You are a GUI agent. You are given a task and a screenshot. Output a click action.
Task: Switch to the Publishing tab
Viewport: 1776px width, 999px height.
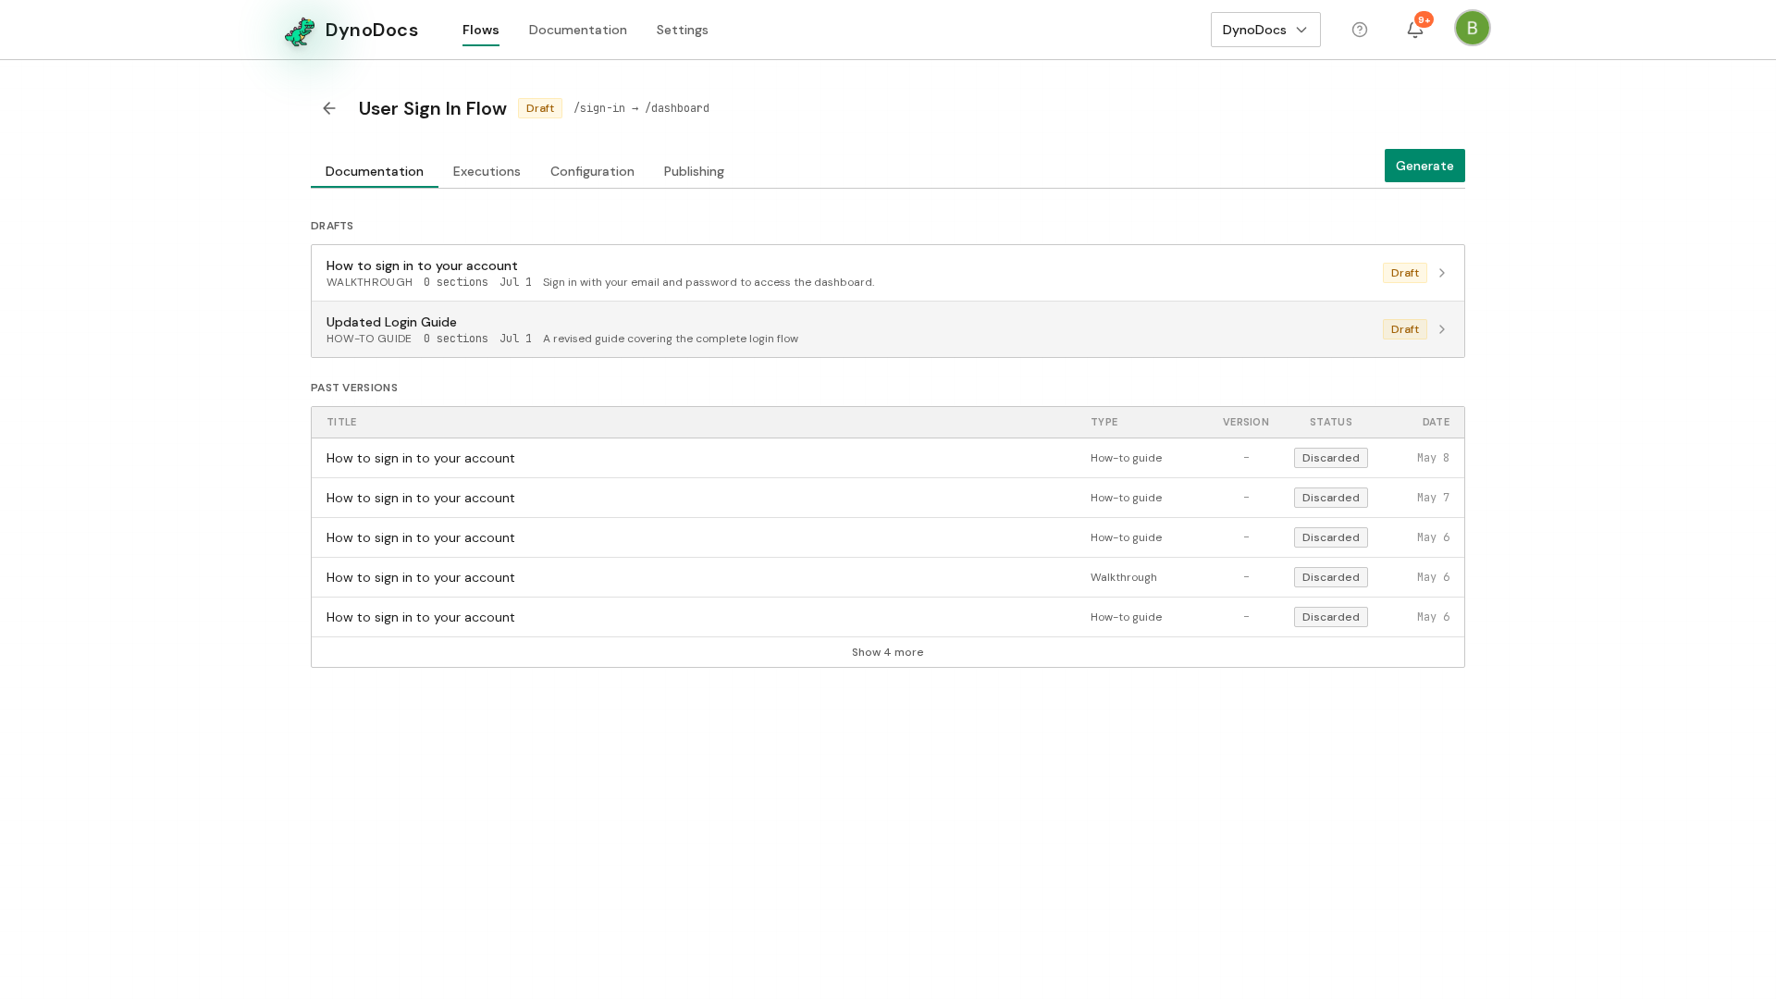[694, 171]
